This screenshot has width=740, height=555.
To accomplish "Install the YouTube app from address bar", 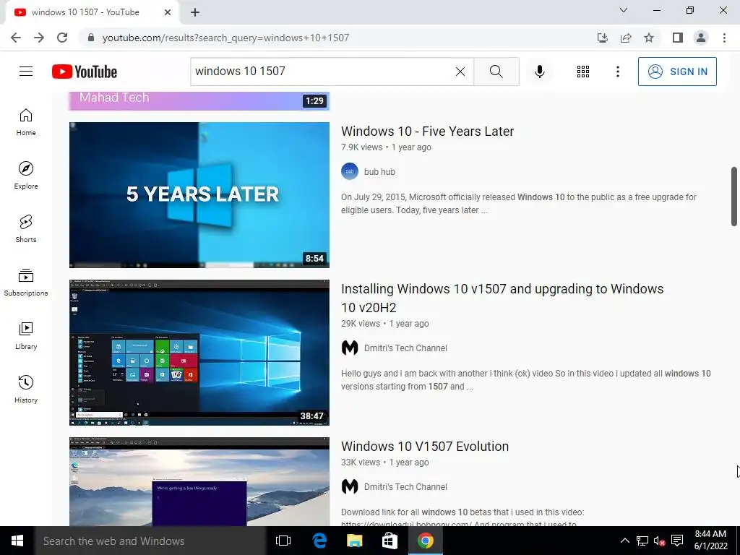I will pyautogui.click(x=602, y=38).
